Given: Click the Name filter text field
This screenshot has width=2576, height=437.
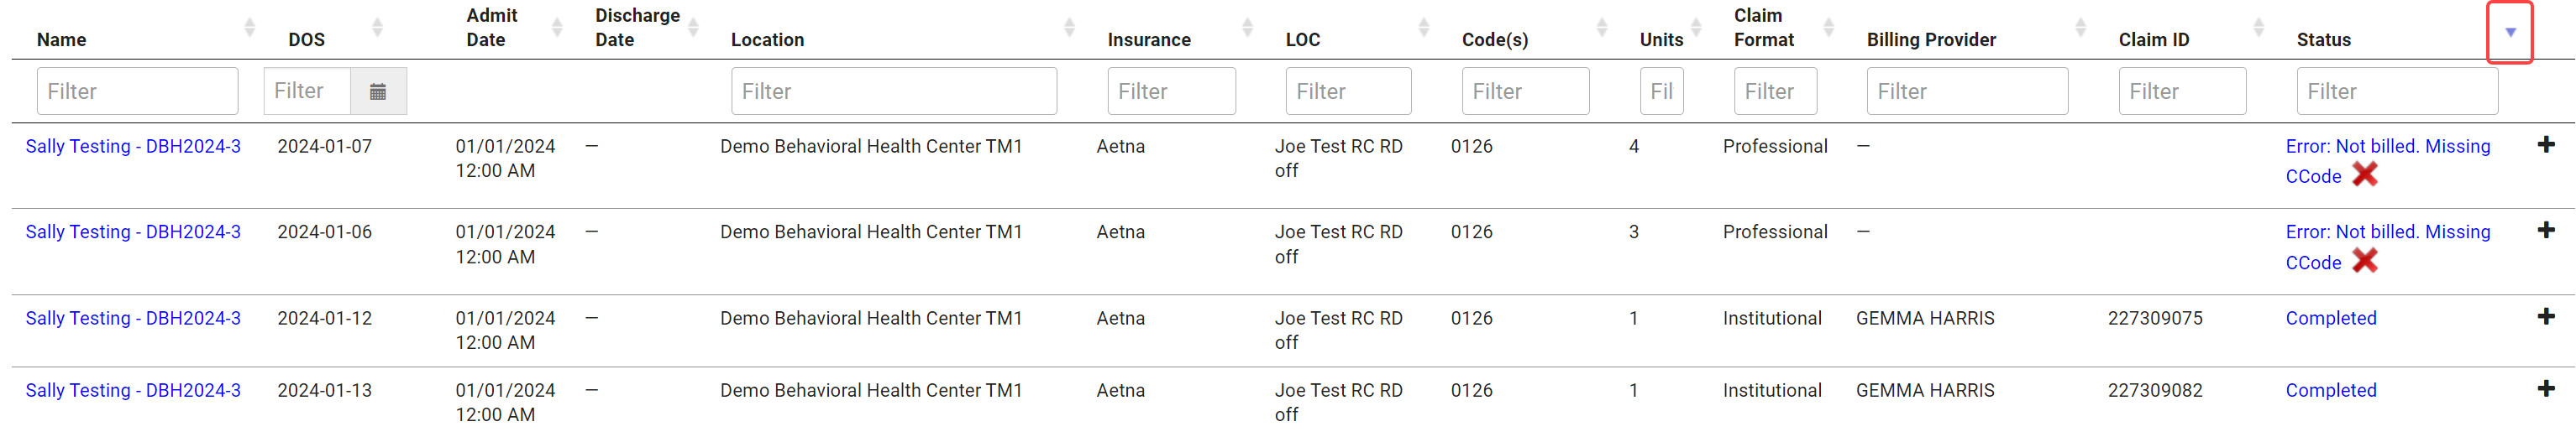Looking at the screenshot, I should click(138, 91).
